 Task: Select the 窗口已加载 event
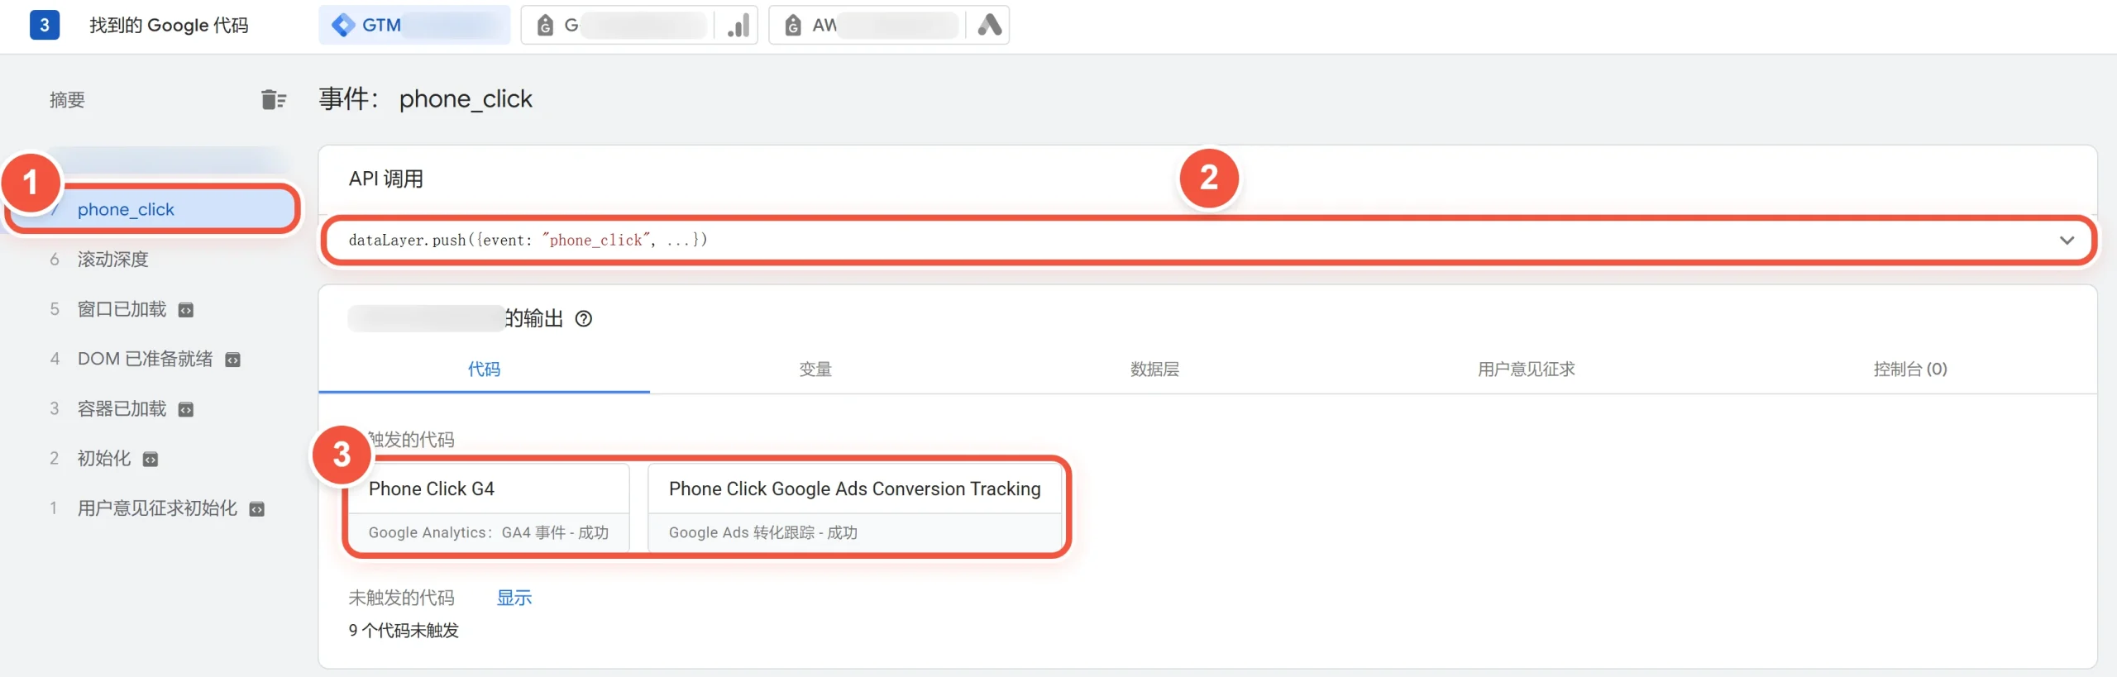pos(122,309)
